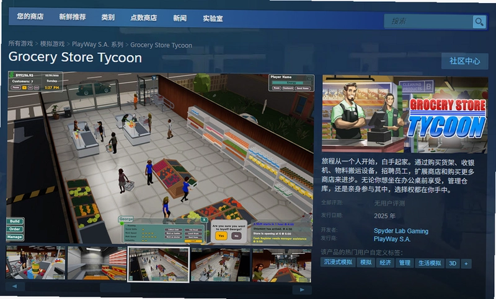Click the 2025 年 release date text
Screen dimensions: 496x299
(384, 216)
